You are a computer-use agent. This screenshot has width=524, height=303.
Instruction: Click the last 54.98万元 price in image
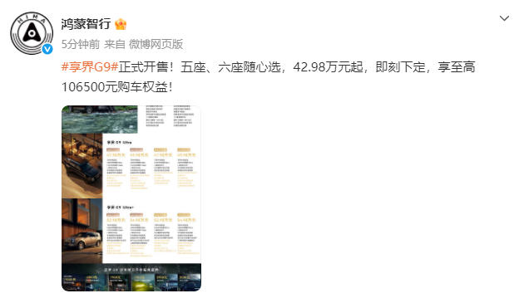pos(186,220)
